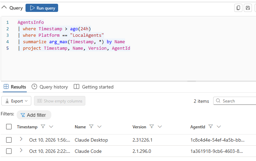The image size is (256, 161).
Task: Run the query
Action: point(42,8)
